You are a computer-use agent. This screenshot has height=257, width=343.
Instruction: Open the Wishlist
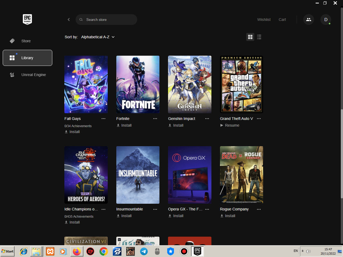[264, 20]
